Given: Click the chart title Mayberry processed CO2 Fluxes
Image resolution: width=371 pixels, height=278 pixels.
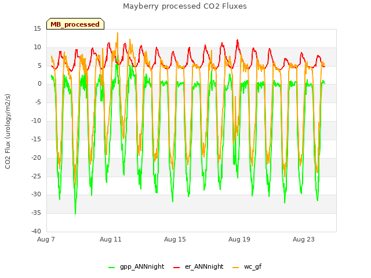Looking at the screenshot, I should click(x=185, y=6).
